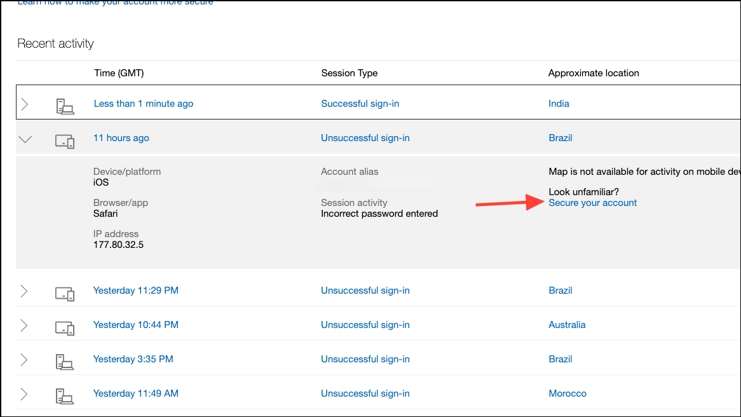Select the 11 hours ago timestamp
741x417 pixels.
tap(121, 137)
